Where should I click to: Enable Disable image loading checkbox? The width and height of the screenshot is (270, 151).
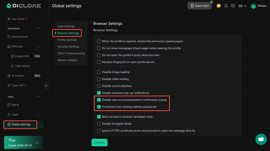click(x=99, y=72)
